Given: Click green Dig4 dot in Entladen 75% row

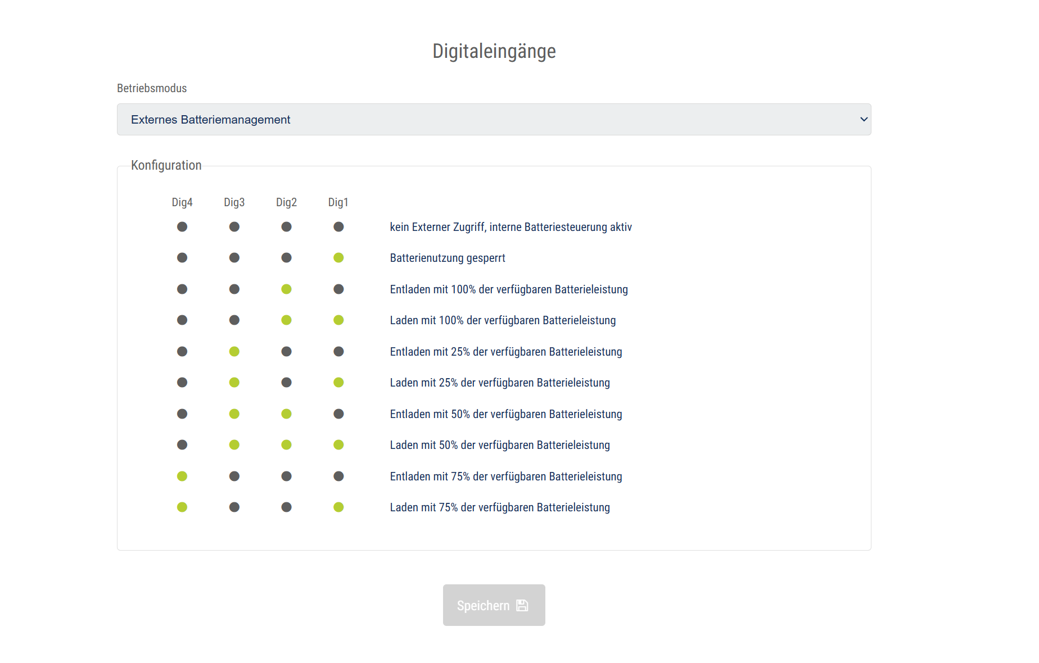Looking at the screenshot, I should click(182, 476).
